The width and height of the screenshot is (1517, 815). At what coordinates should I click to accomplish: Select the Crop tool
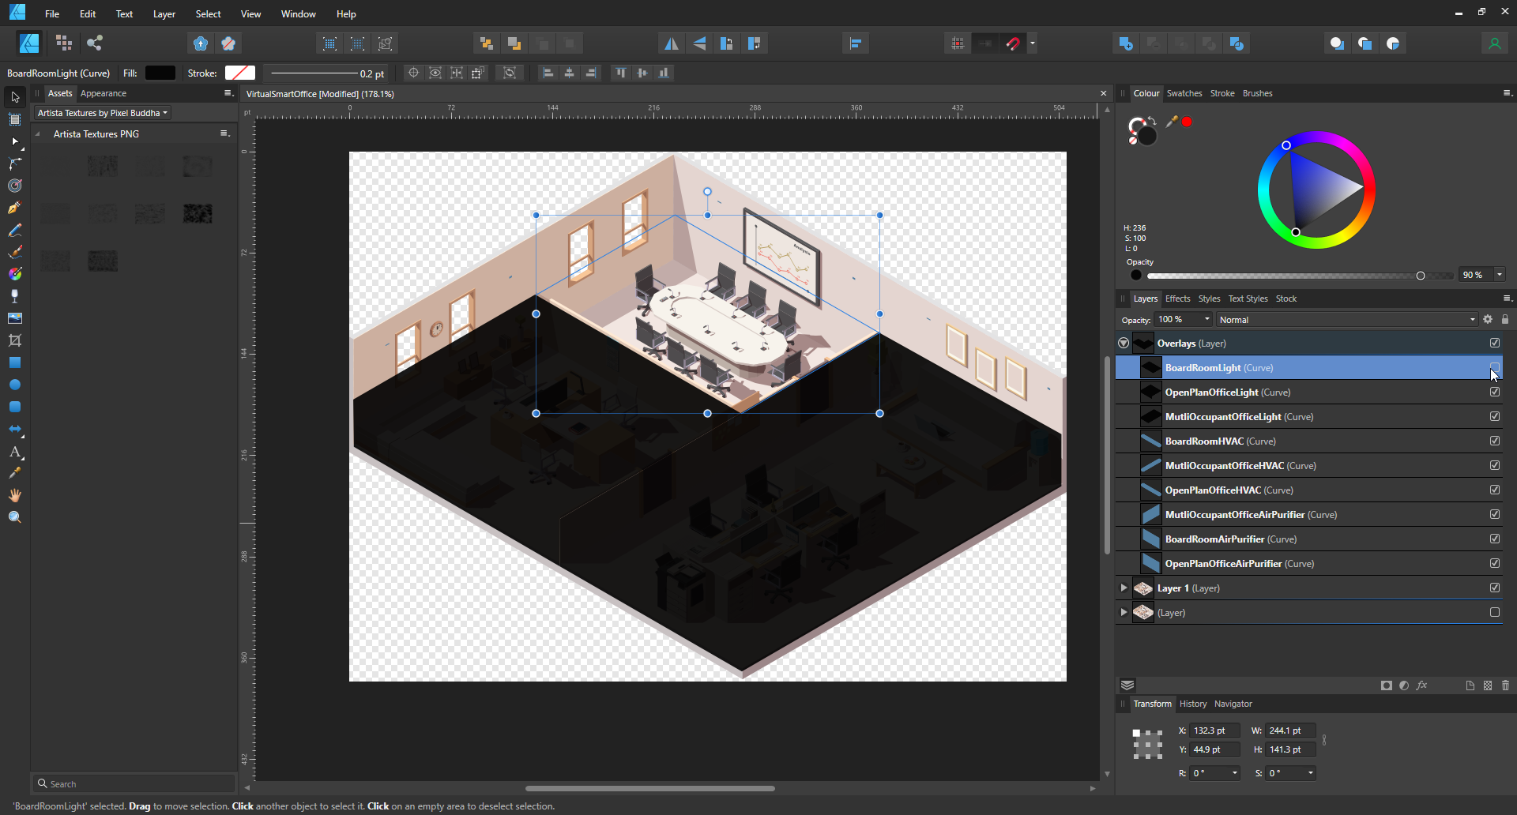tap(15, 340)
